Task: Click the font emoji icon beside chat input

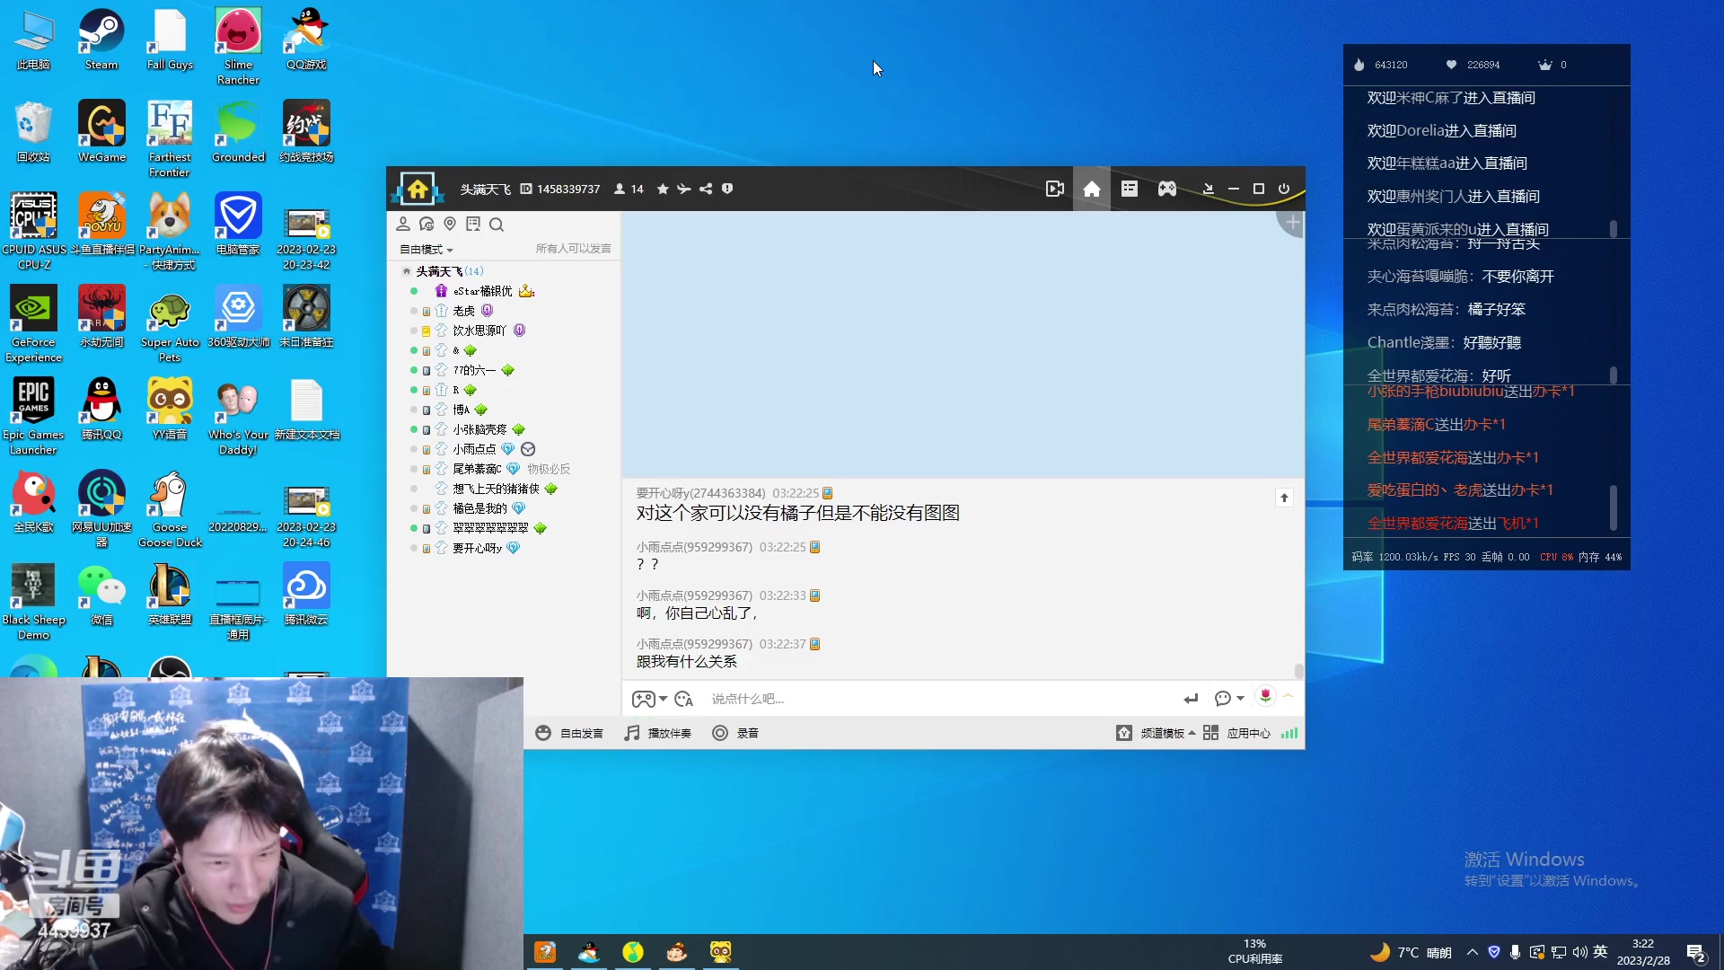Action: point(684,699)
